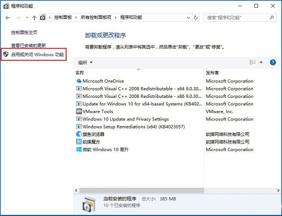This screenshot has height=216, width=282.
Task: Select the 旗鱼浏览器 globe icon
Action: point(79,134)
